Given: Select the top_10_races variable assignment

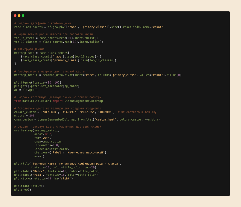Looking at the screenshot, I should pyautogui.click(x=24, y=38).
